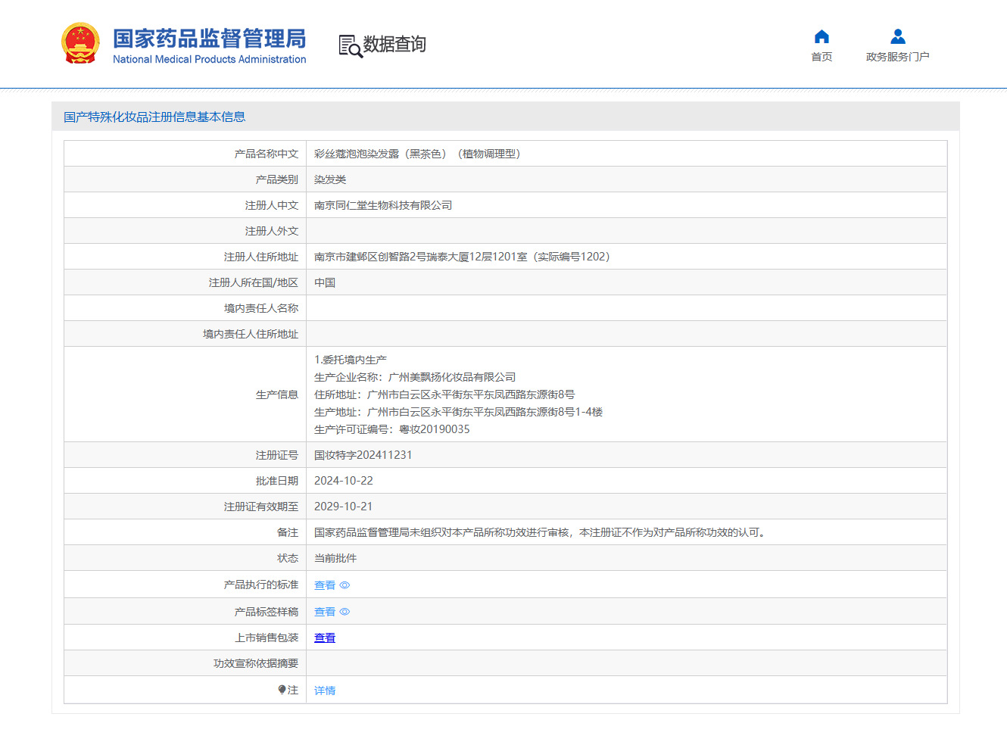Click the 数据查询 heading text
1007x742 pixels.
[394, 44]
